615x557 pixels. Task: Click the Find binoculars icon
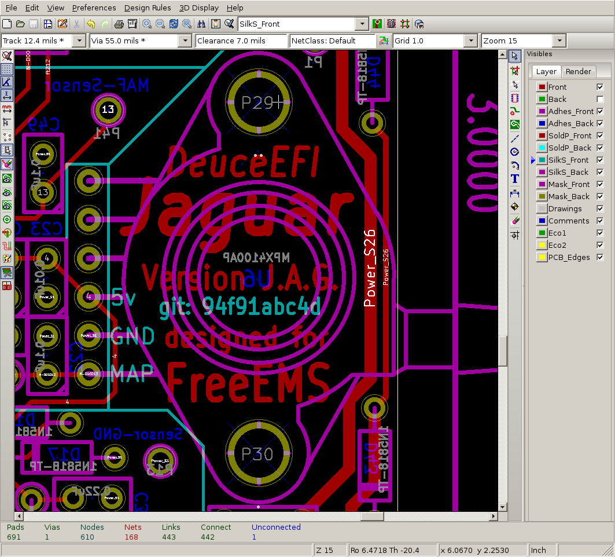pos(201,24)
